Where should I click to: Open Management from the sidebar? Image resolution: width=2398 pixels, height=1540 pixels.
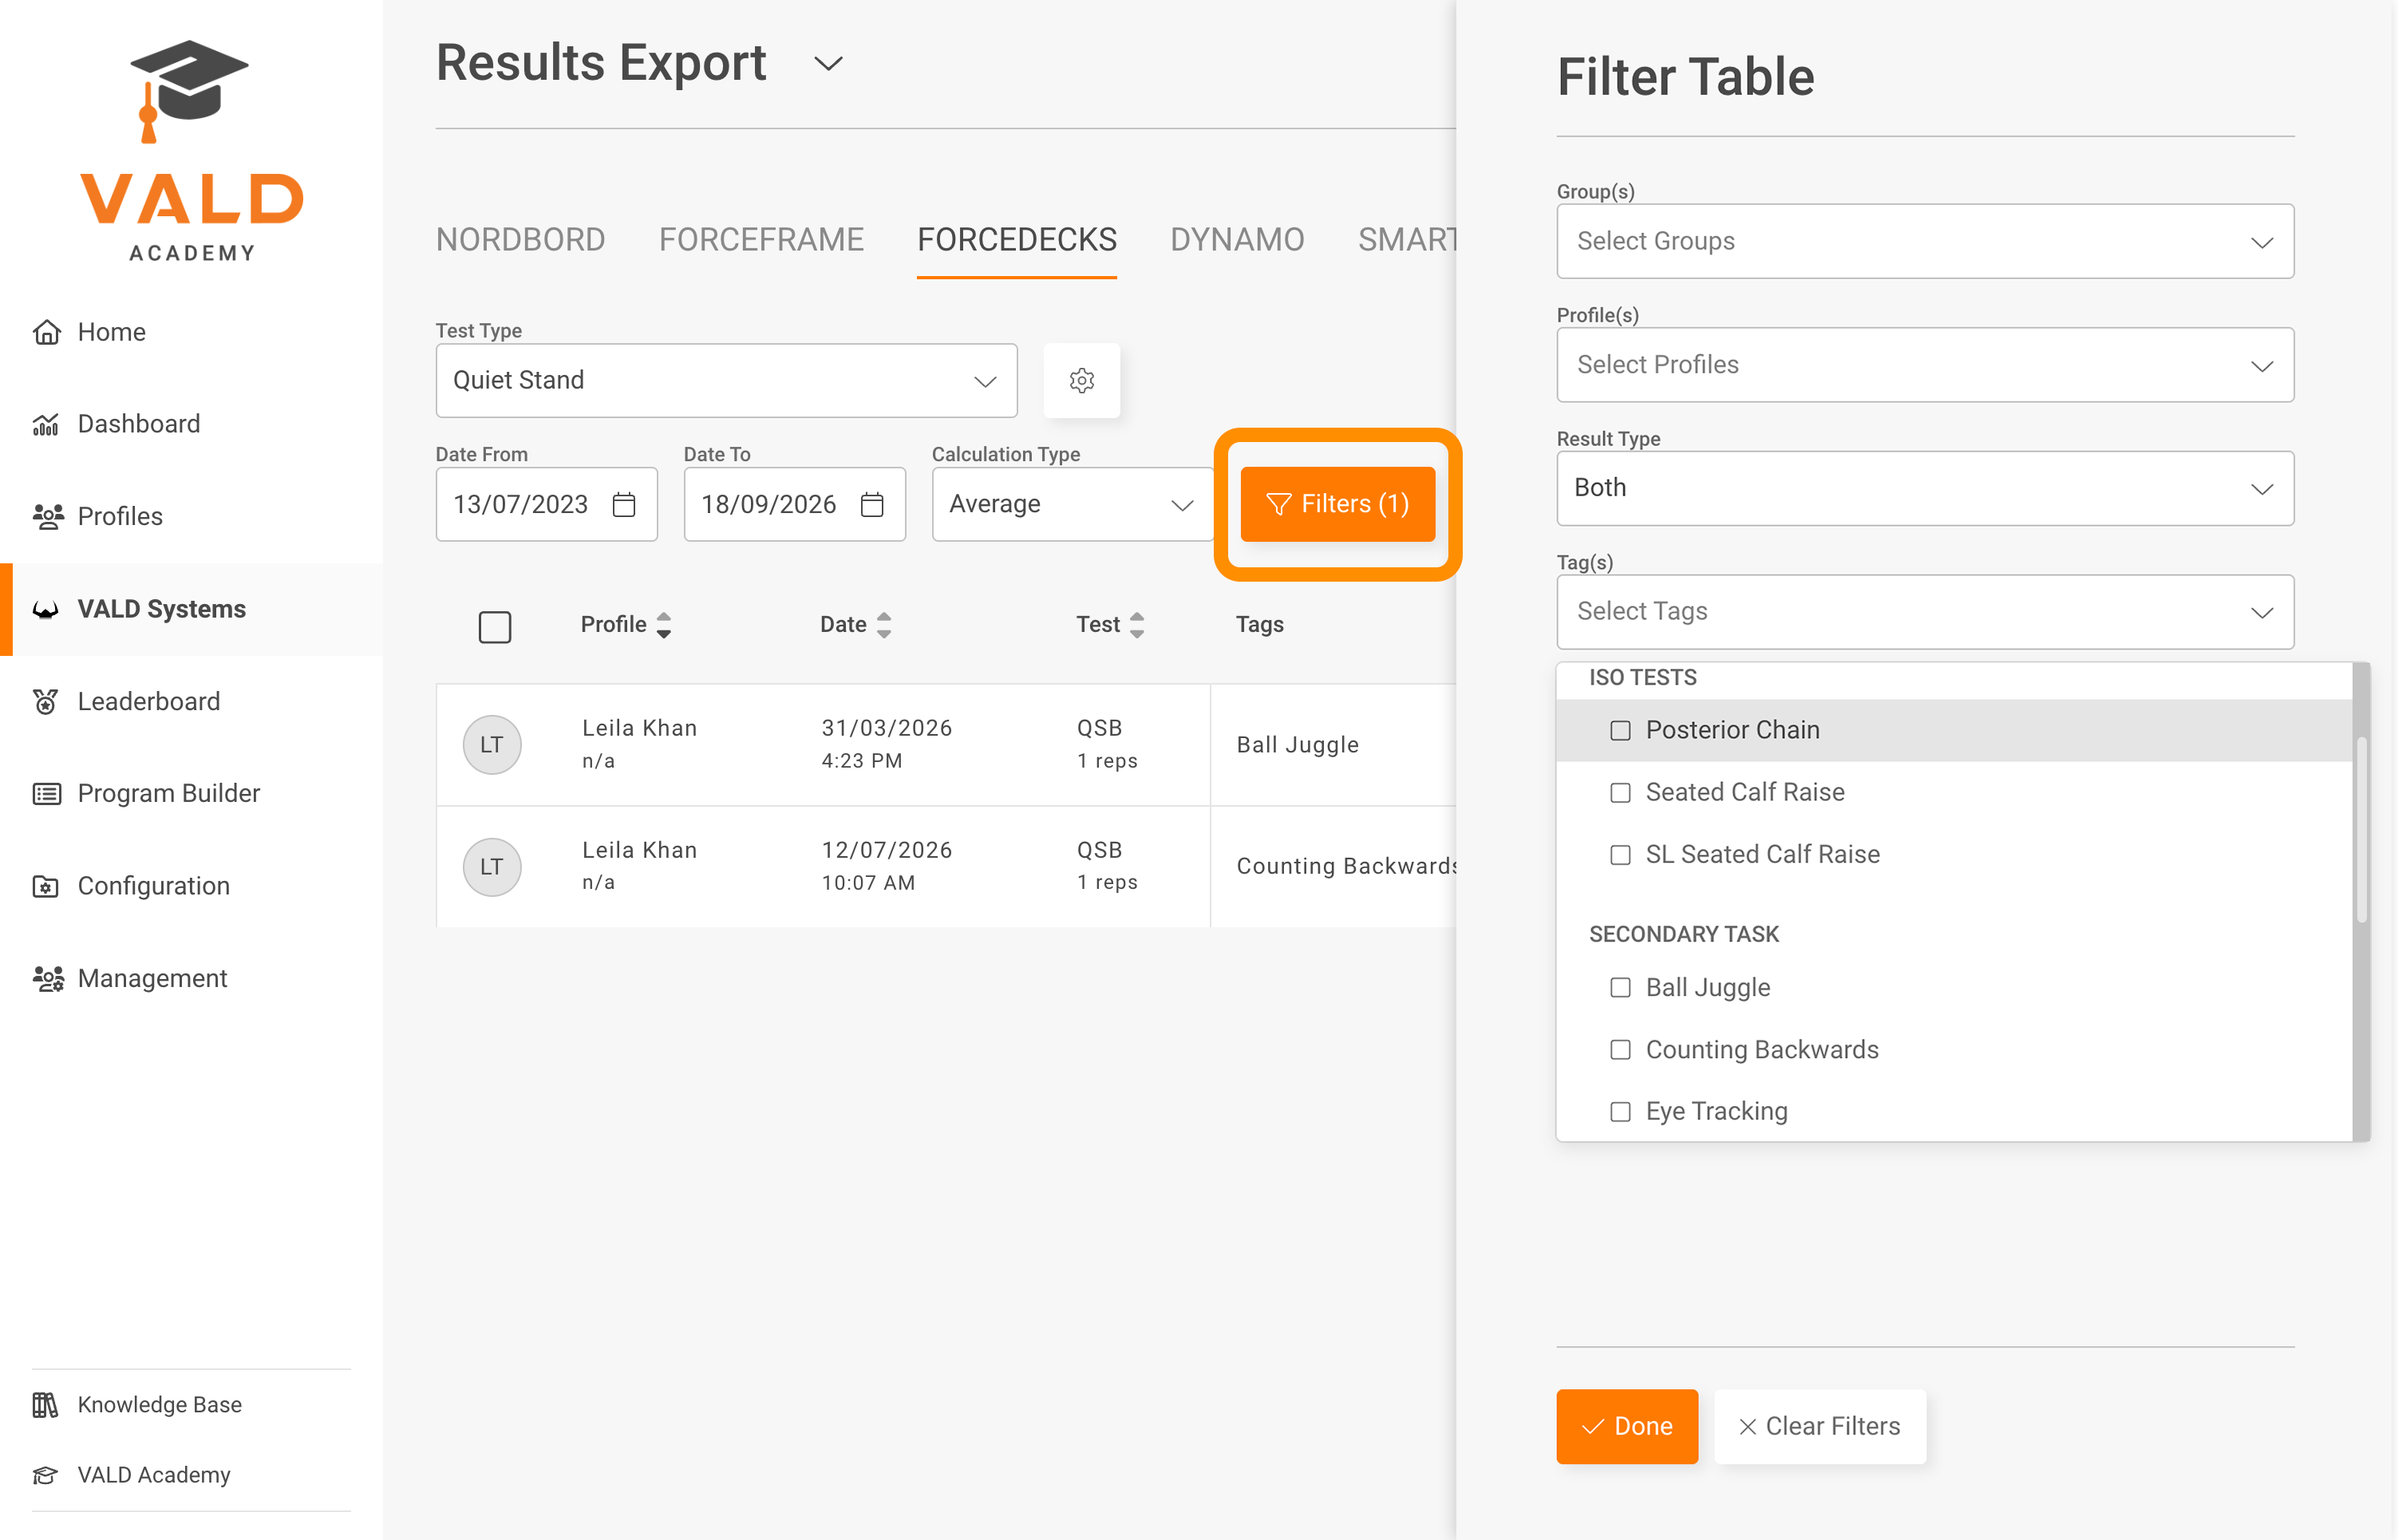[x=191, y=978]
